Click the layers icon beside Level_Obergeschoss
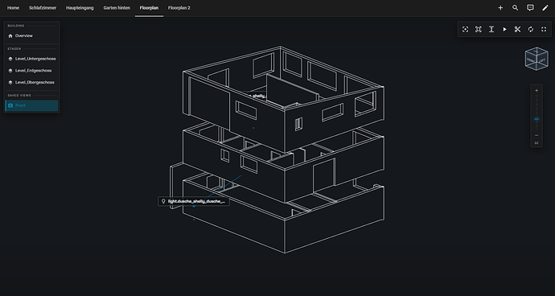Image resolution: width=555 pixels, height=296 pixels. (x=10, y=82)
